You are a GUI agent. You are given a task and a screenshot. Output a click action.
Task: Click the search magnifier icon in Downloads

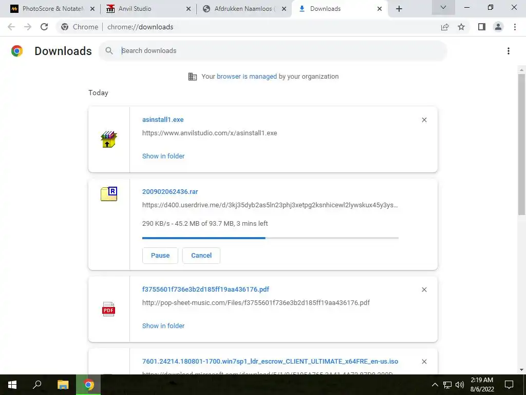[x=109, y=51]
